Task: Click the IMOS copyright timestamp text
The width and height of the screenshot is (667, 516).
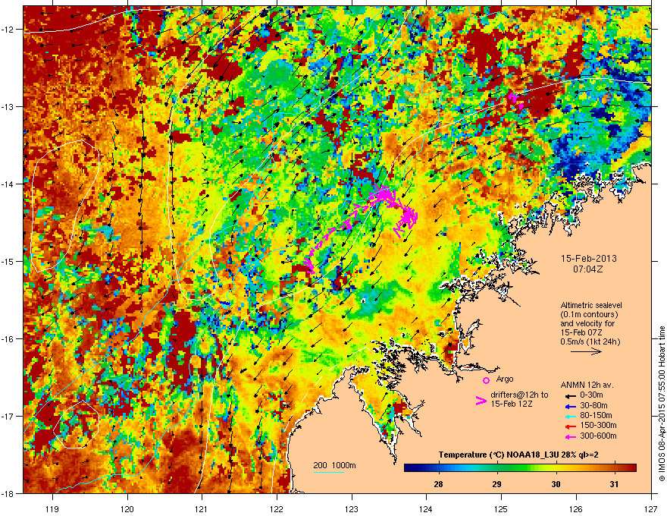Action: point(662,404)
